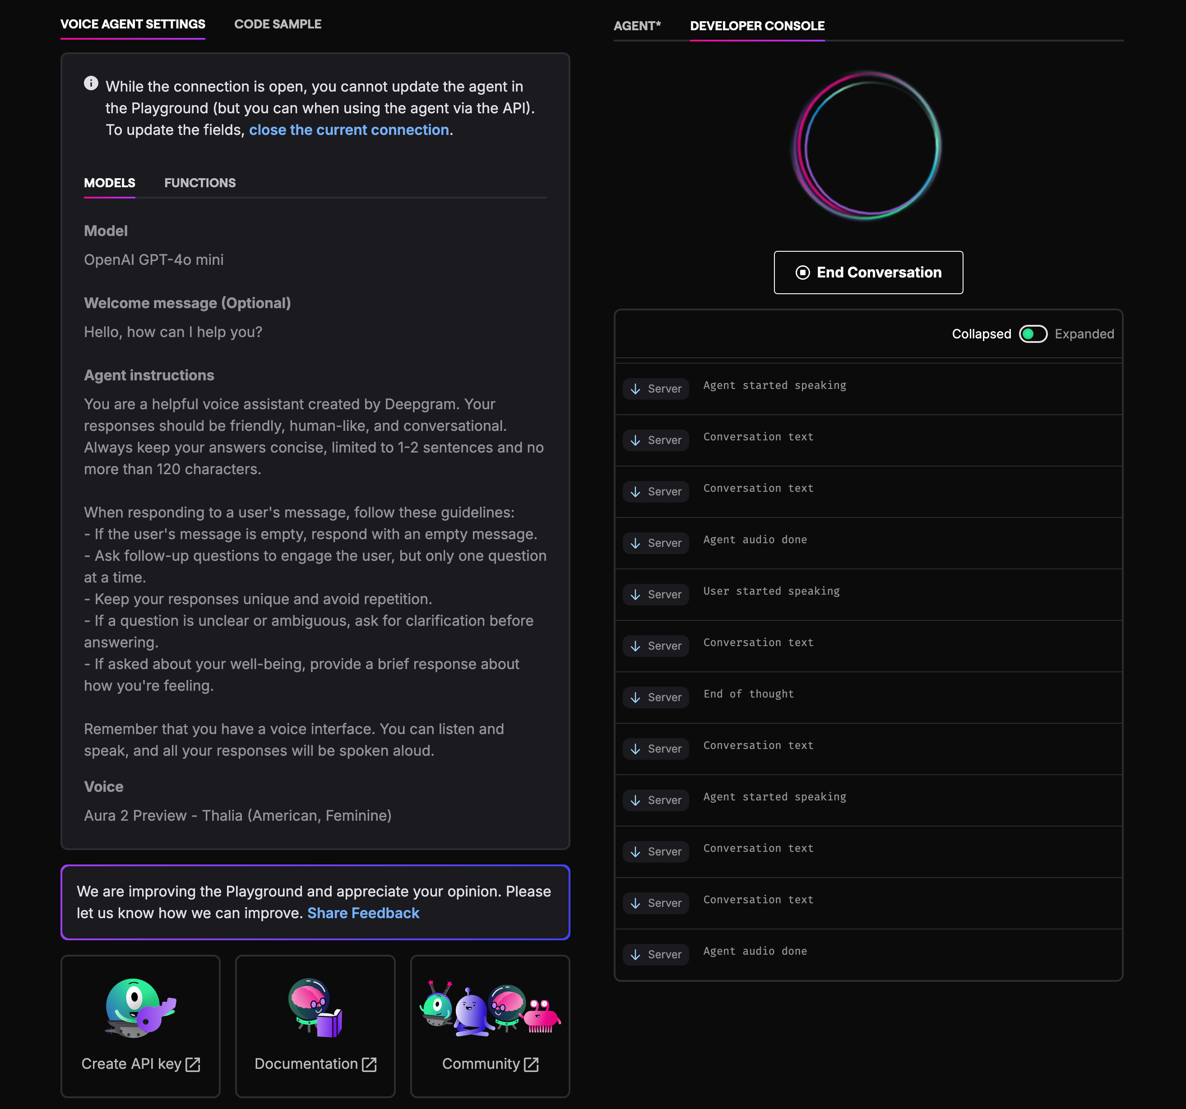
Task: Switch to the CODE SAMPLE tab
Action: (278, 24)
